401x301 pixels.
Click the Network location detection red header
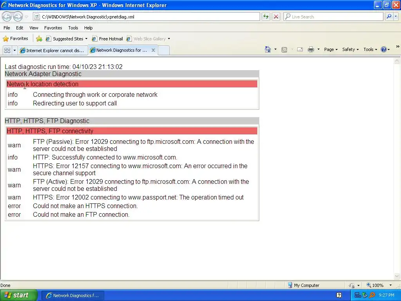(x=132, y=84)
